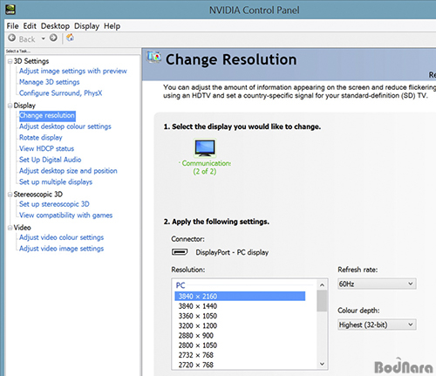Select resolution 2800 × 1050

[198, 345]
